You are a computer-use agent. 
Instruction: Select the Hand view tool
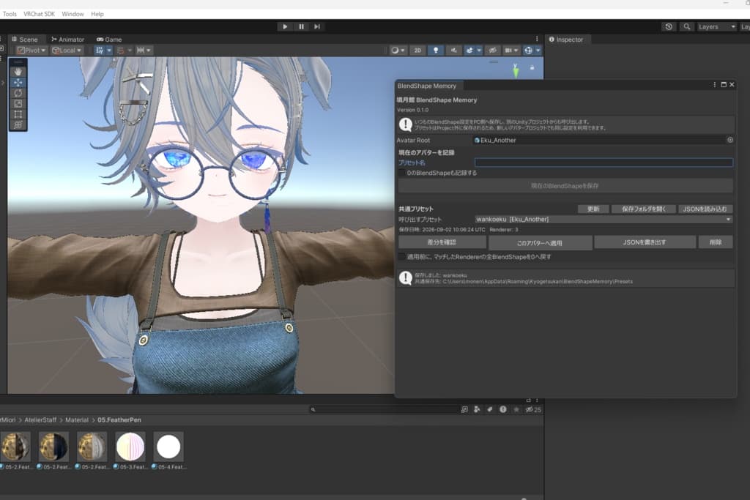point(18,72)
